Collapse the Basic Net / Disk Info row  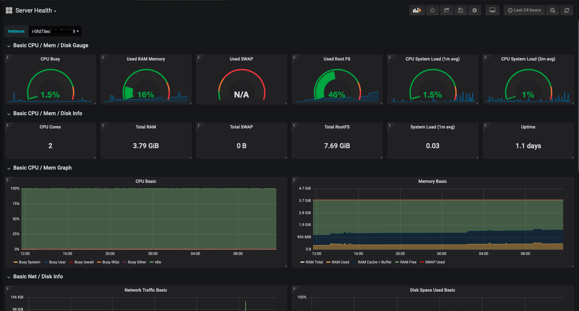[38, 277]
